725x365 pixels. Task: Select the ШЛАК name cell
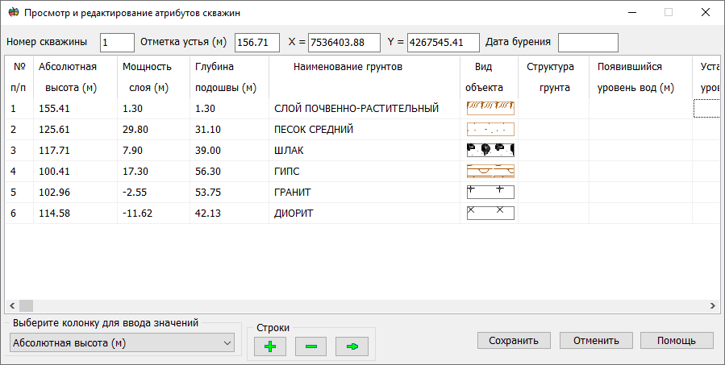point(365,150)
